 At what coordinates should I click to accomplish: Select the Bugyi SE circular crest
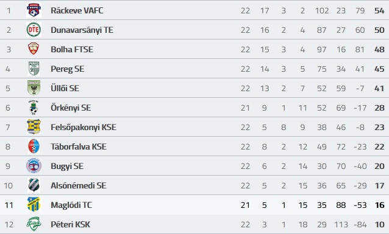[34, 166]
